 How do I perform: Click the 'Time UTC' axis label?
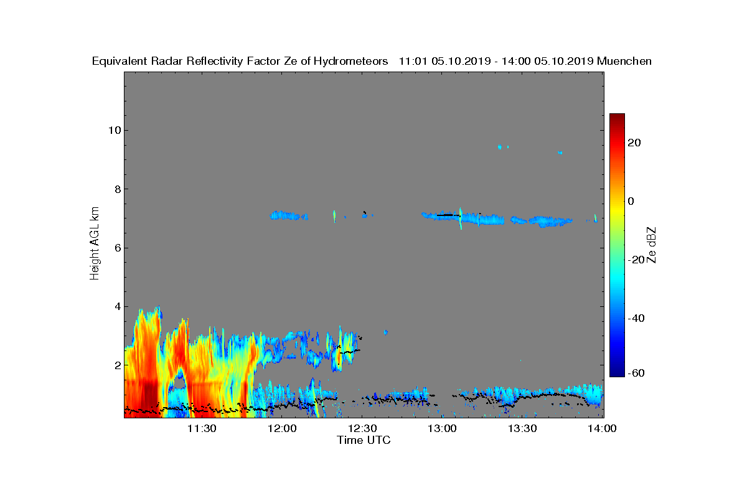[364, 440]
